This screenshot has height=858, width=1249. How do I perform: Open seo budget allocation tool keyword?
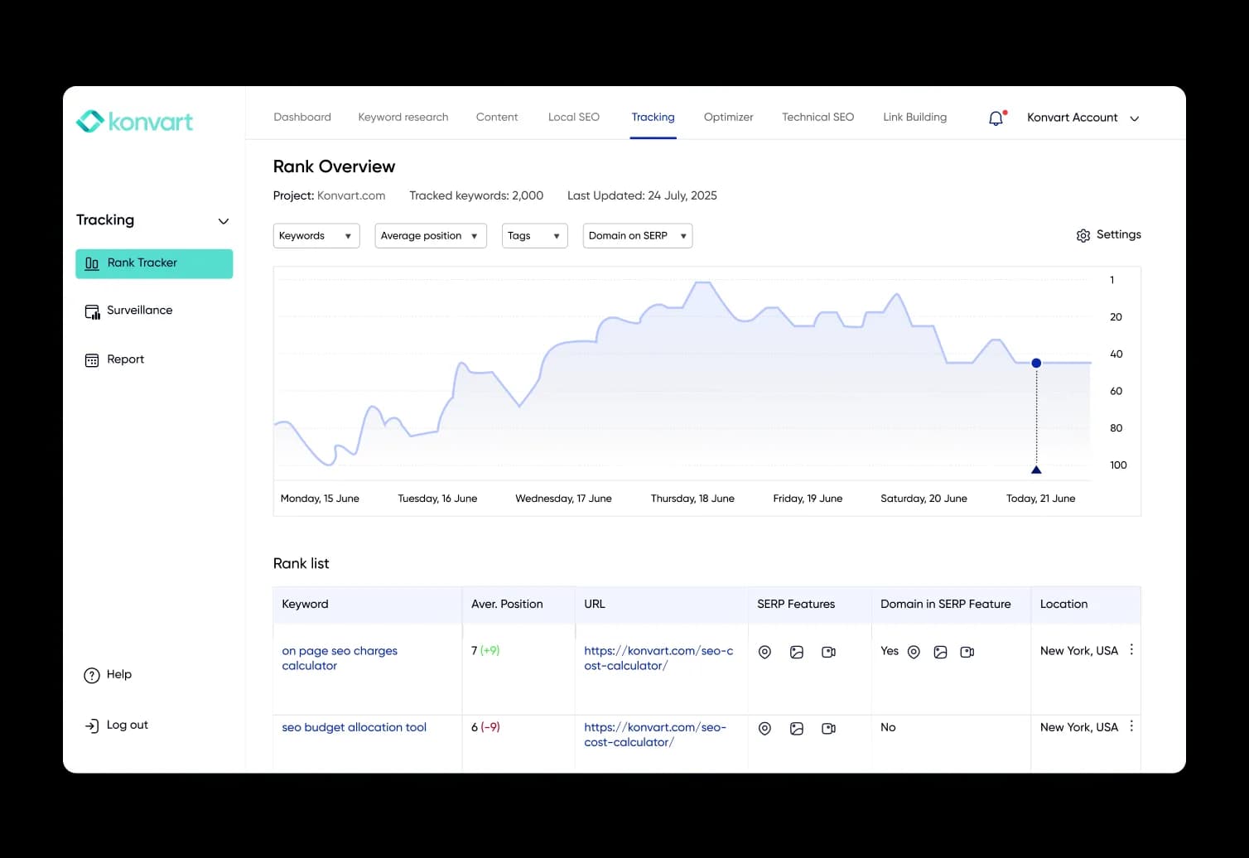pyautogui.click(x=354, y=728)
